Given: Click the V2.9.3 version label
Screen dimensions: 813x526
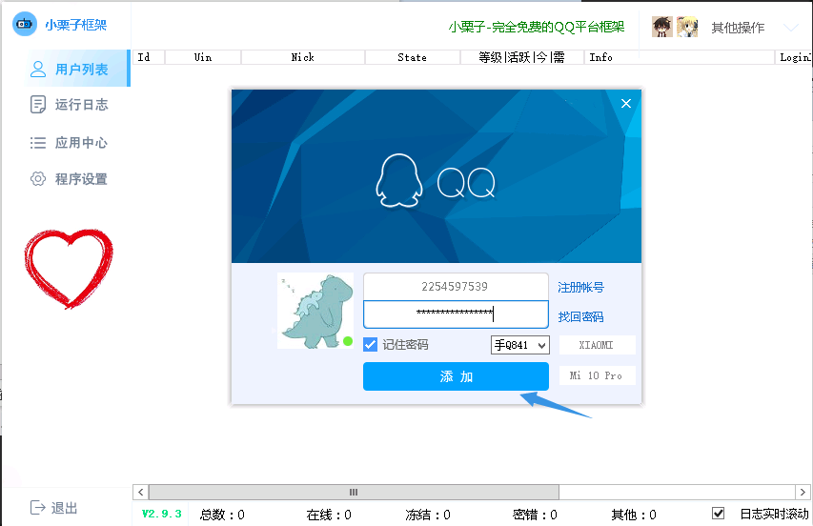Looking at the screenshot, I should pos(161,514).
